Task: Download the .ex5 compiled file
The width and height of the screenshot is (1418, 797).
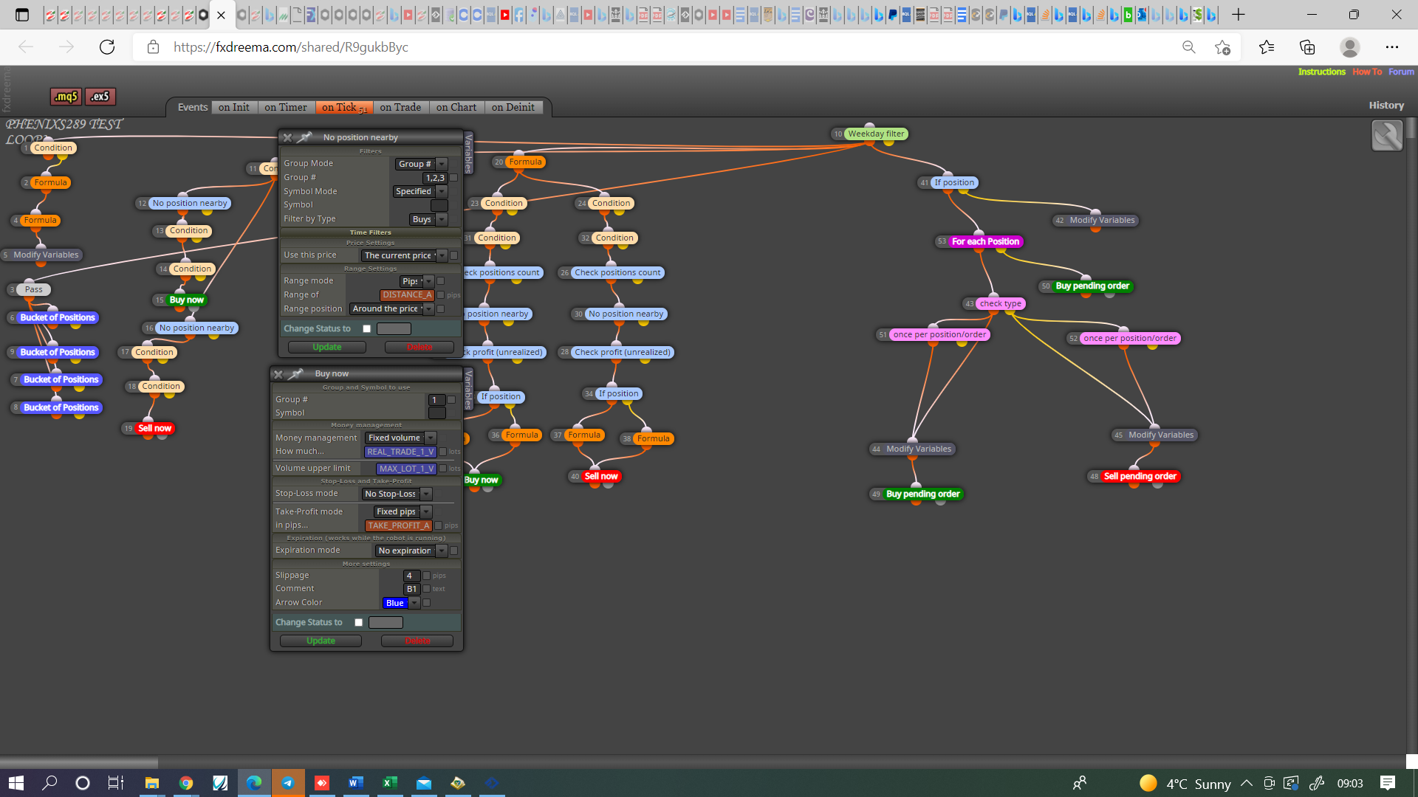Action: tap(100, 97)
